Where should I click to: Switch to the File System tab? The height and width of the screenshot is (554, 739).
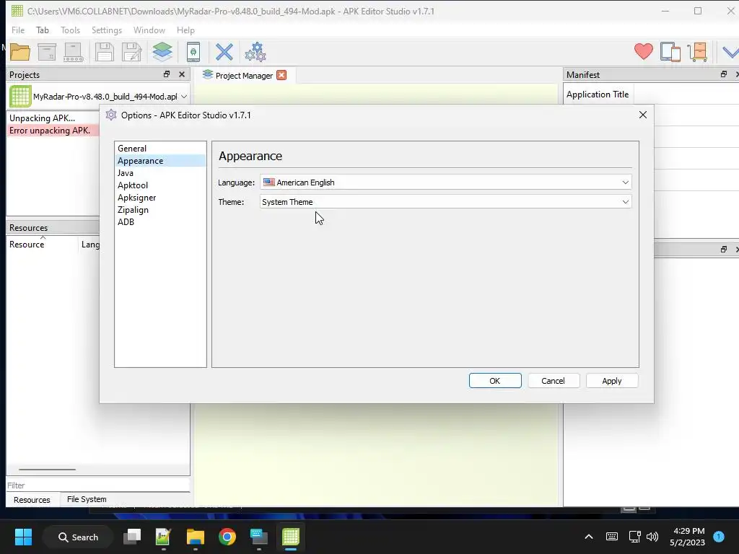point(87,499)
